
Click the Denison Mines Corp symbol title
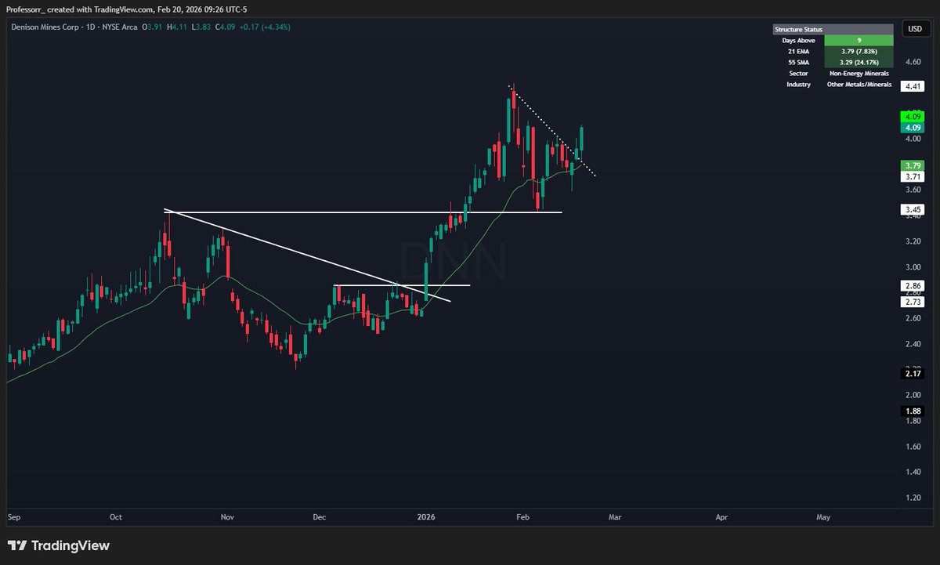(x=46, y=27)
